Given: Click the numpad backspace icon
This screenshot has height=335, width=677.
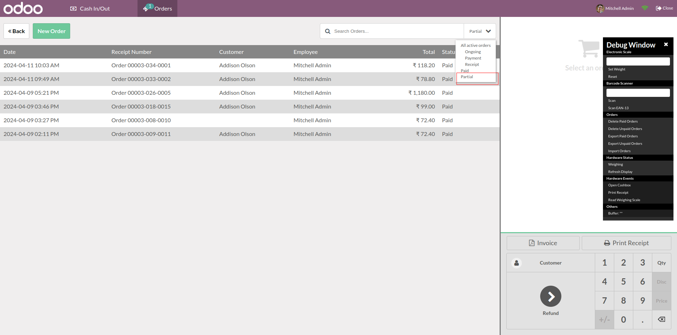Looking at the screenshot, I should [661, 320].
